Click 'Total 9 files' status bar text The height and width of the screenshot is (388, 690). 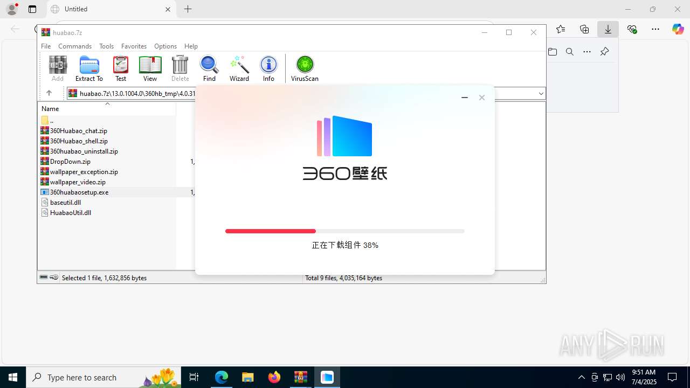tap(344, 278)
